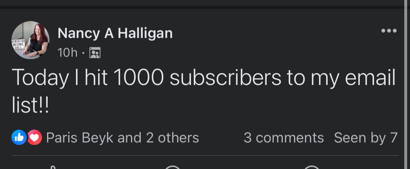Click 'Screw the Record Label' sign in avatar
Viewport: 410px width, 169px height.
pyautogui.click(x=18, y=45)
